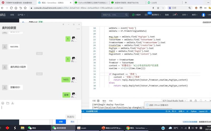Screen dimensions: 211x131
Task: Pin the WeChat chat window on top
Action: point(63,24)
